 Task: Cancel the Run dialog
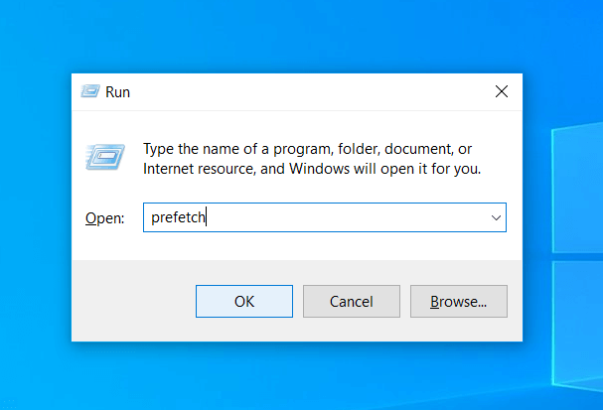click(x=352, y=301)
